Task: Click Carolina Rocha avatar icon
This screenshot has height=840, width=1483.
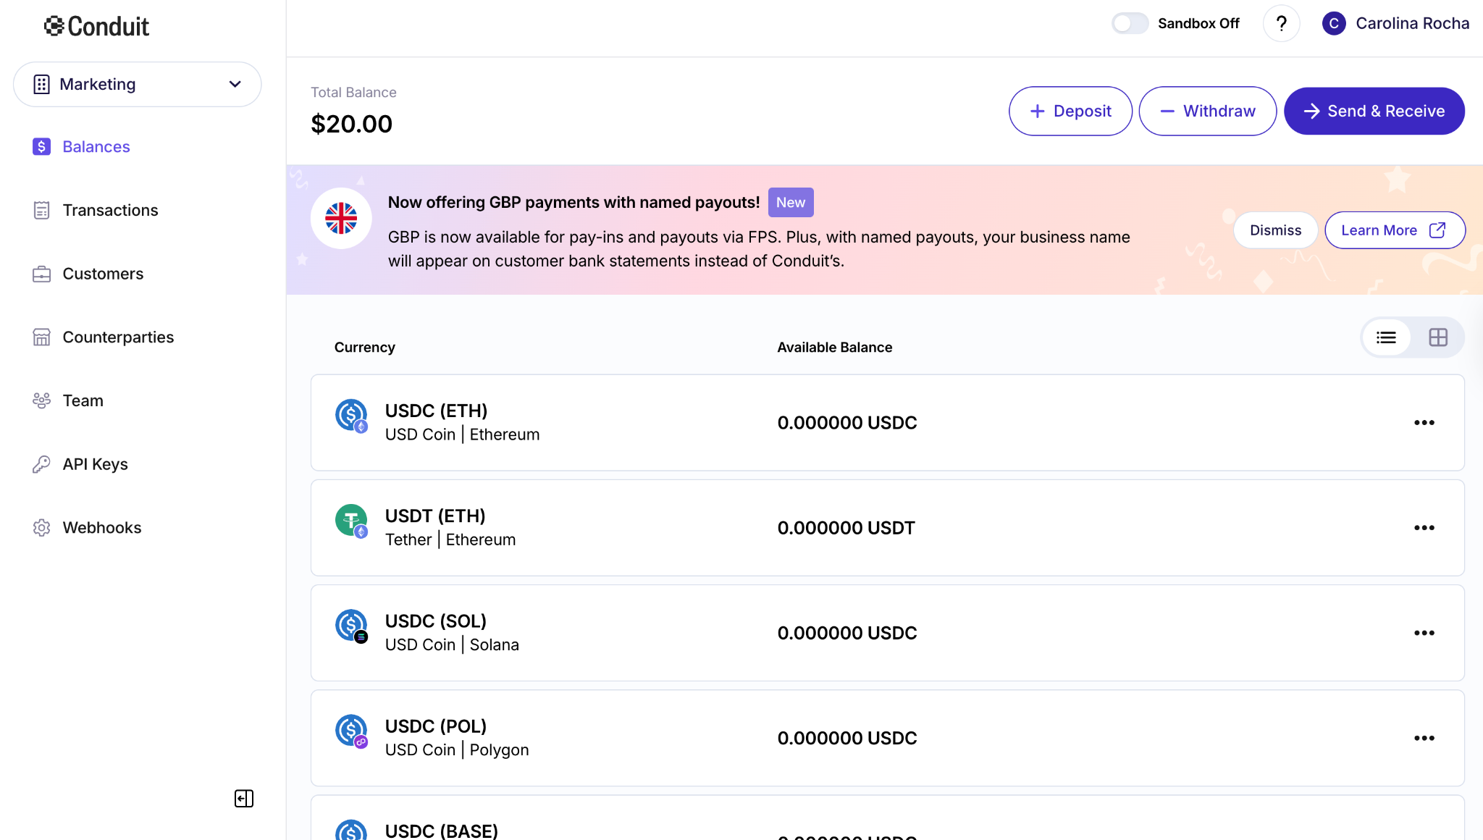Action: (1334, 24)
